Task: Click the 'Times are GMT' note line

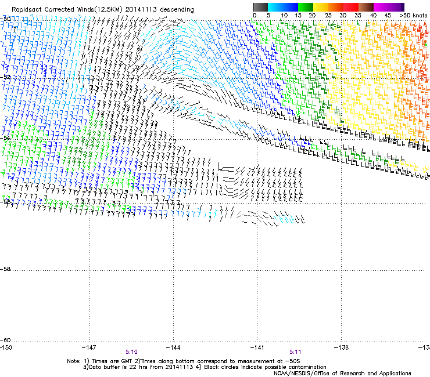Action: click(x=184, y=361)
